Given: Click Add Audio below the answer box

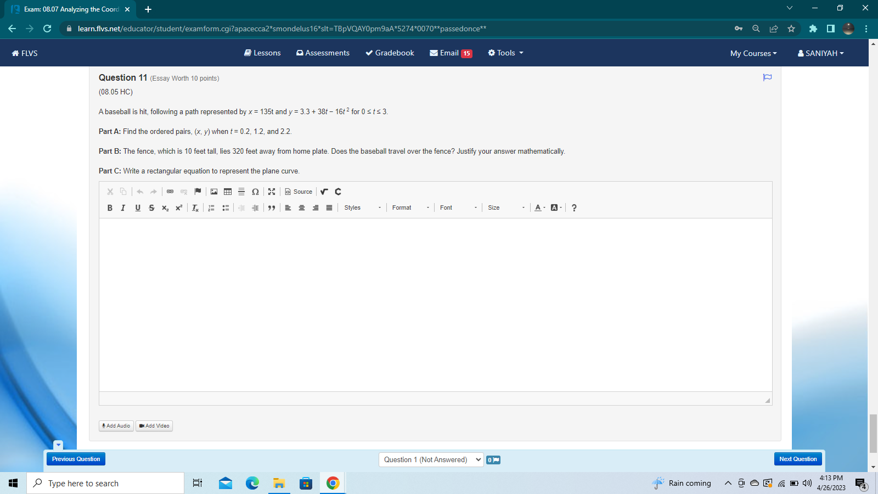Looking at the screenshot, I should [x=116, y=425].
